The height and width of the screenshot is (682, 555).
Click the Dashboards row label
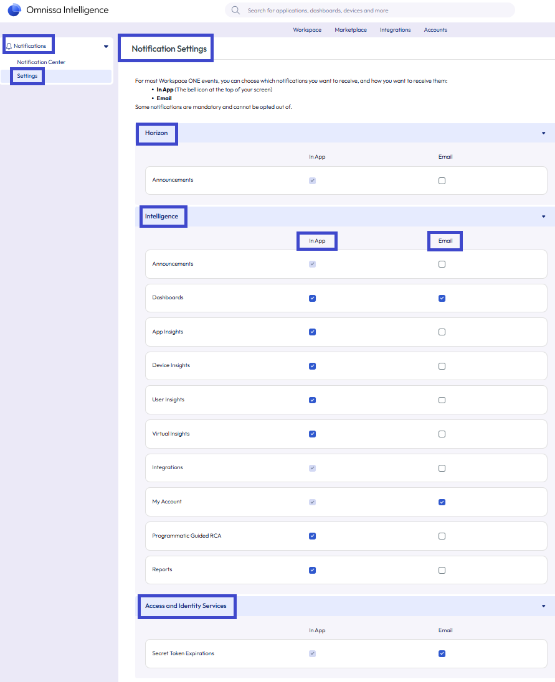pyautogui.click(x=168, y=297)
